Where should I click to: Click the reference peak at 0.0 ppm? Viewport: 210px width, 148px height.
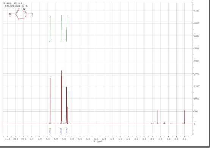coord(185,117)
